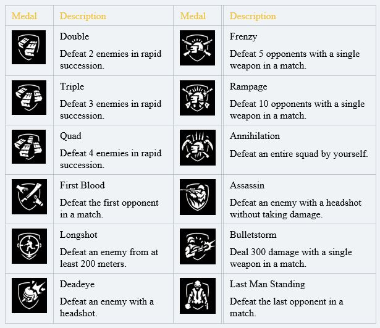Click the right Description column header

click(253, 16)
